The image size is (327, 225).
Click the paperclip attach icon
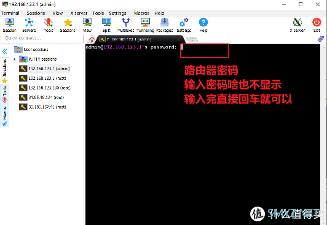321,39
